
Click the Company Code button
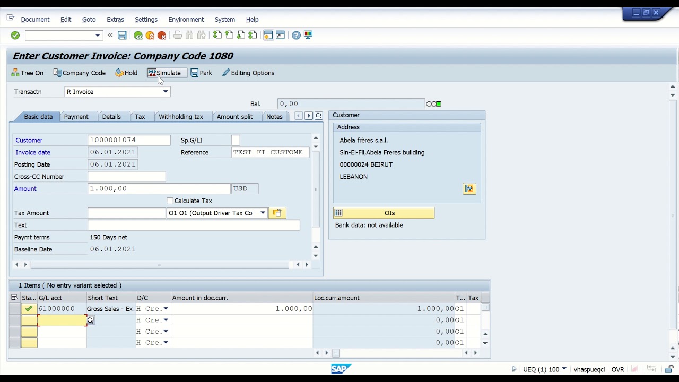79,73
